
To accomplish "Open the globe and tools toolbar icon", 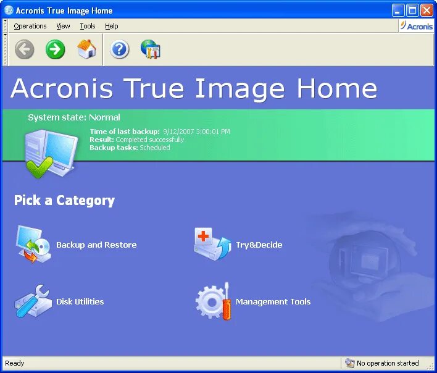I will coord(151,49).
